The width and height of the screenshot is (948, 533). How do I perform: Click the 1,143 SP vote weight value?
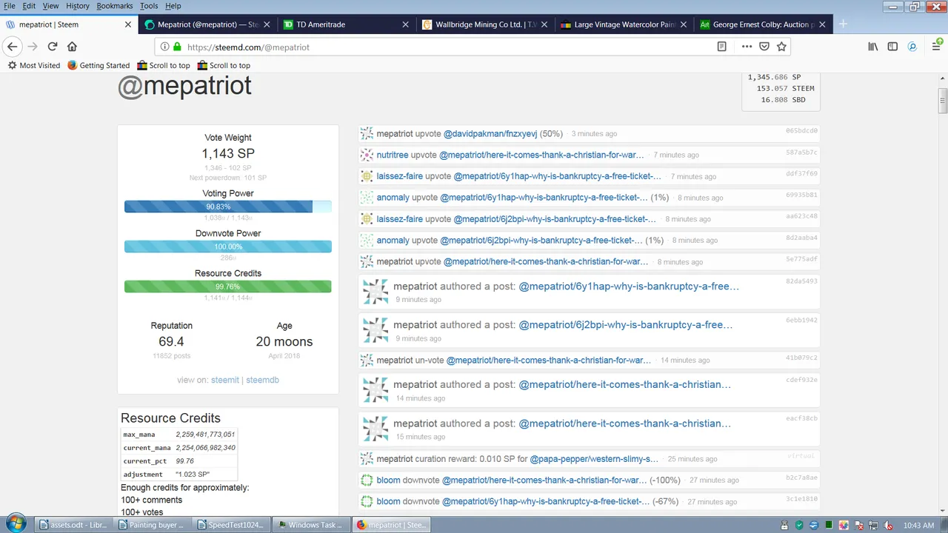pos(228,153)
